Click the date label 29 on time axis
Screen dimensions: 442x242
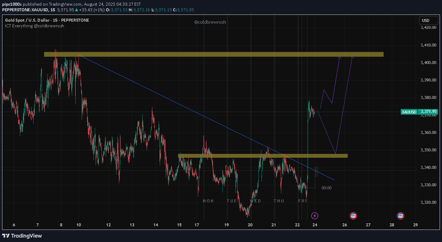415,225
